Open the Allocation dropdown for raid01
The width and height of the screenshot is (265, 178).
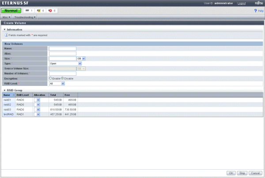point(37,100)
